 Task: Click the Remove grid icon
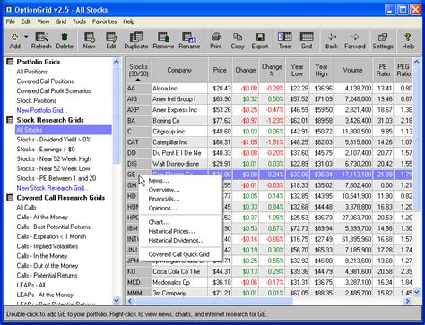(x=163, y=37)
